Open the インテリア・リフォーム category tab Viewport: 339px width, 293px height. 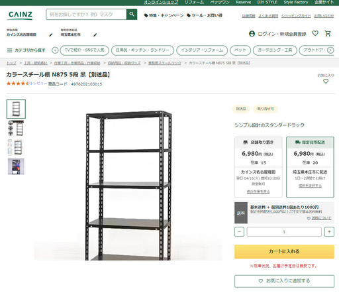click(x=202, y=50)
